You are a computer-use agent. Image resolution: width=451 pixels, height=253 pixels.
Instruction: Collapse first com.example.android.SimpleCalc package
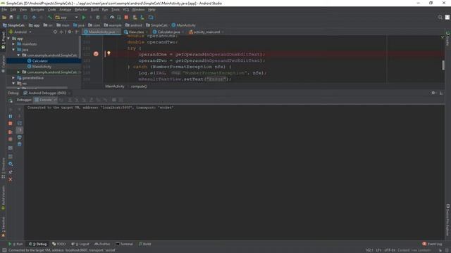coord(18,55)
